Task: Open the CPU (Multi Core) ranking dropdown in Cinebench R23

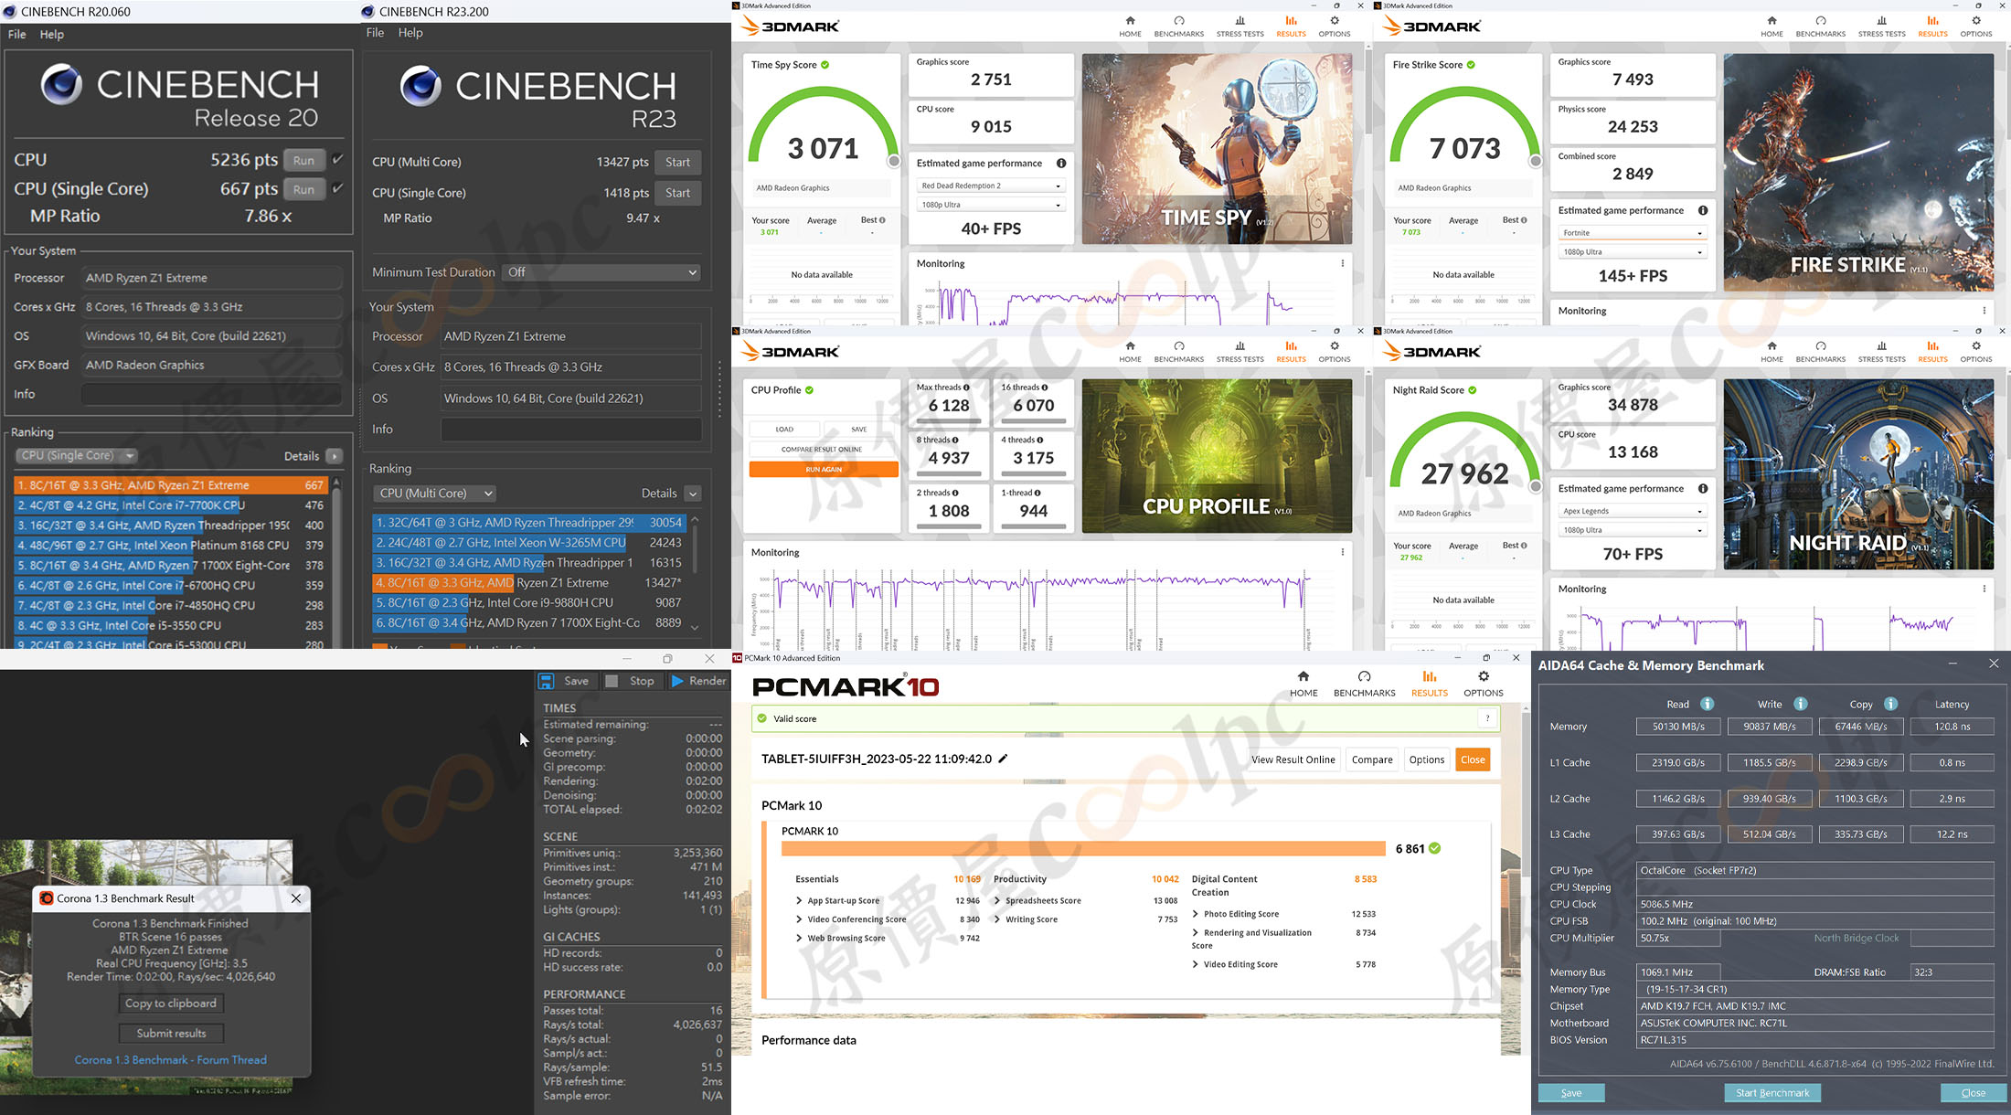Action: 435,494
